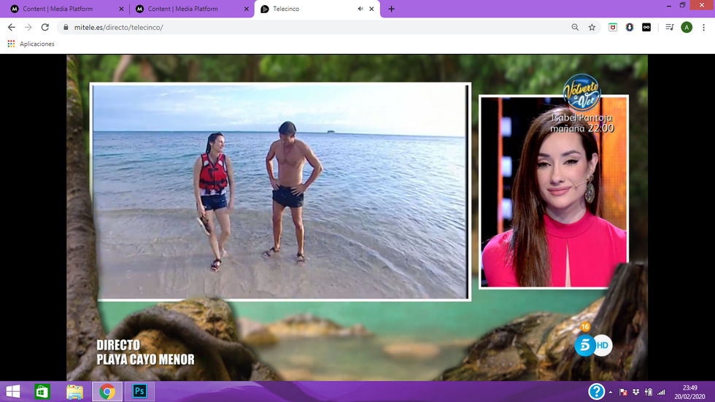This screenshot has width=715, height=402.
Task: Open Photoshop from the taskbar
Action: click(x=139, y=392)
